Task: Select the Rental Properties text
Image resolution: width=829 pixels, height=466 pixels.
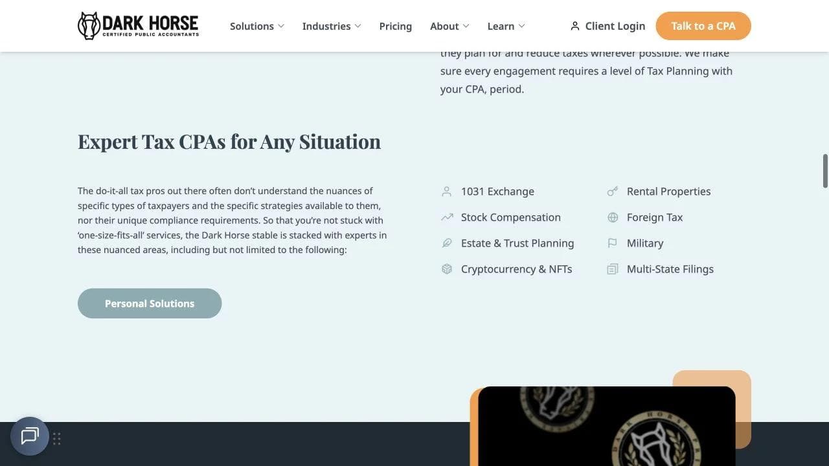Action: tap(669, 192)
